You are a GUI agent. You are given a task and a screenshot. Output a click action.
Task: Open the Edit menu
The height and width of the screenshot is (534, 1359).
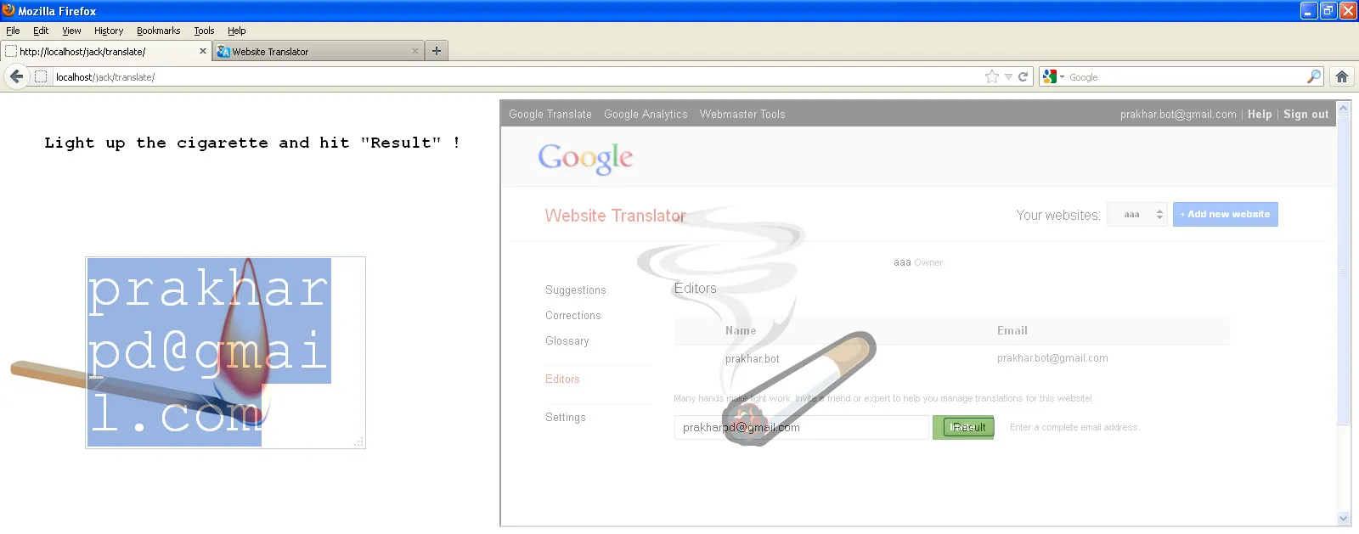click(x=41, y=31)
